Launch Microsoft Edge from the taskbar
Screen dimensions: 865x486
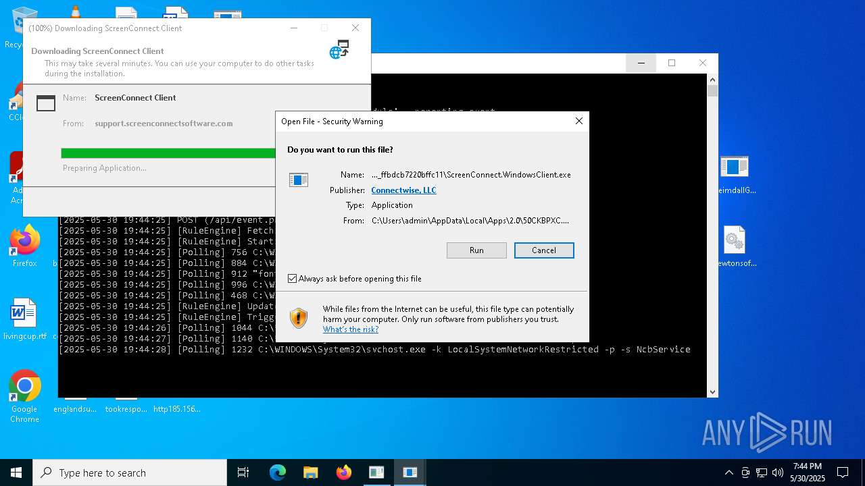278,473
